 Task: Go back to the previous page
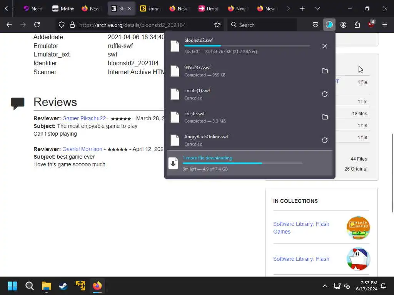click(9, 25)
